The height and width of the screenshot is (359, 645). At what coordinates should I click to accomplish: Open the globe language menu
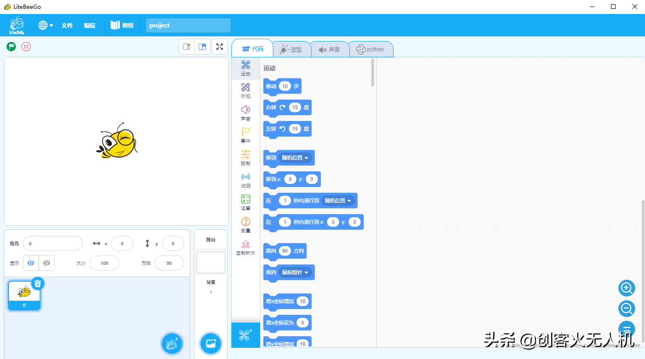coord(46,25)
